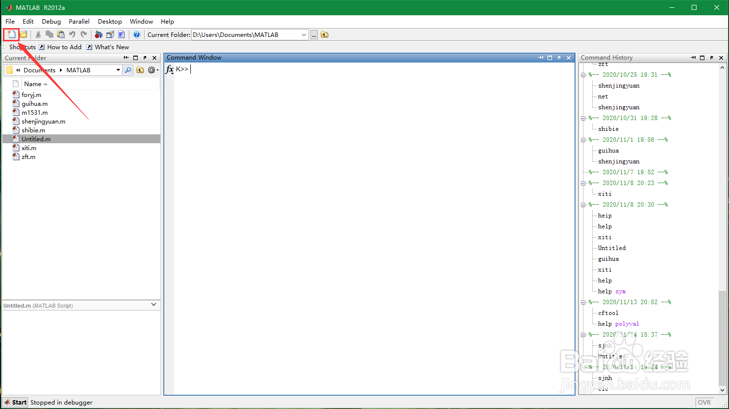Open the Window menu
729x409 pixels.
(141, 21)
